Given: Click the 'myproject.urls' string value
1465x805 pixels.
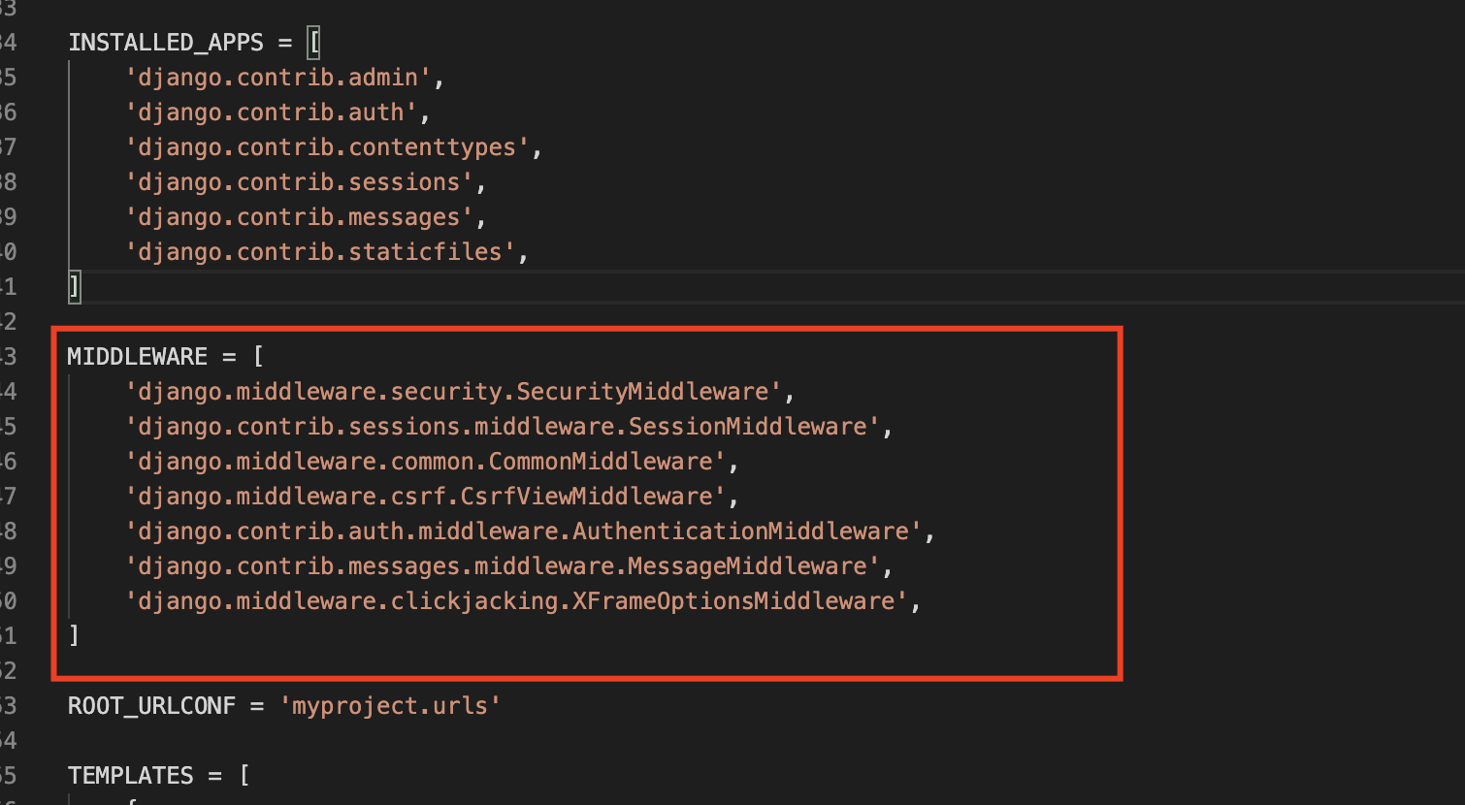Looking at the screenshot, I should pos(390,706).
